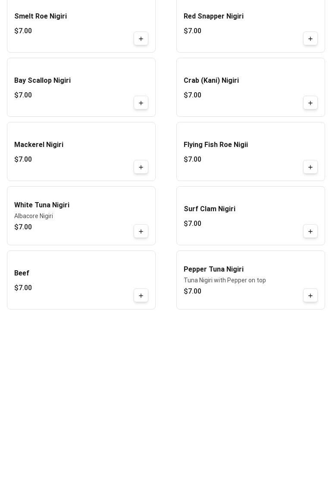Open the Smelt Roe Nigiri item title
The width and height of the screenshot is (332, 497).
coord(41,16)
